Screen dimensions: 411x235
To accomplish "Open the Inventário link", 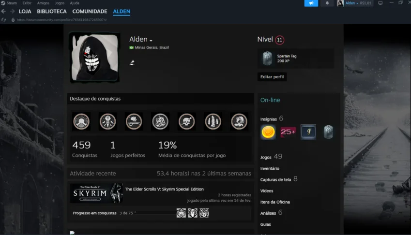I will [270, 169].
